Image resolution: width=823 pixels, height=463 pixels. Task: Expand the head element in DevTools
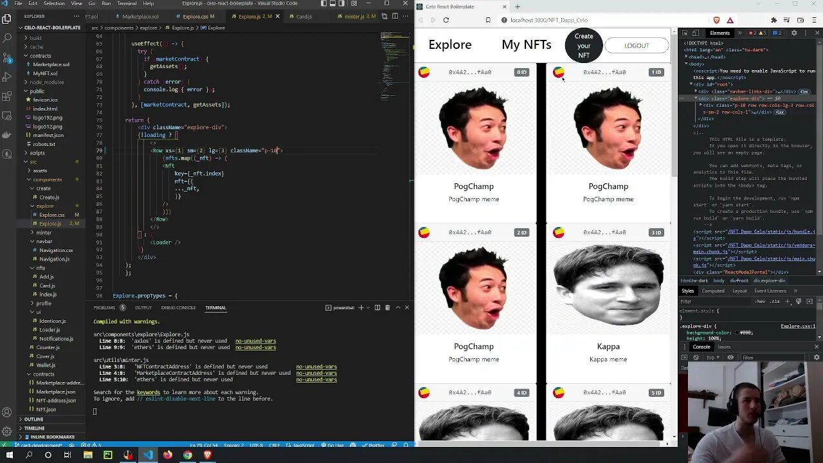(687, 57)
